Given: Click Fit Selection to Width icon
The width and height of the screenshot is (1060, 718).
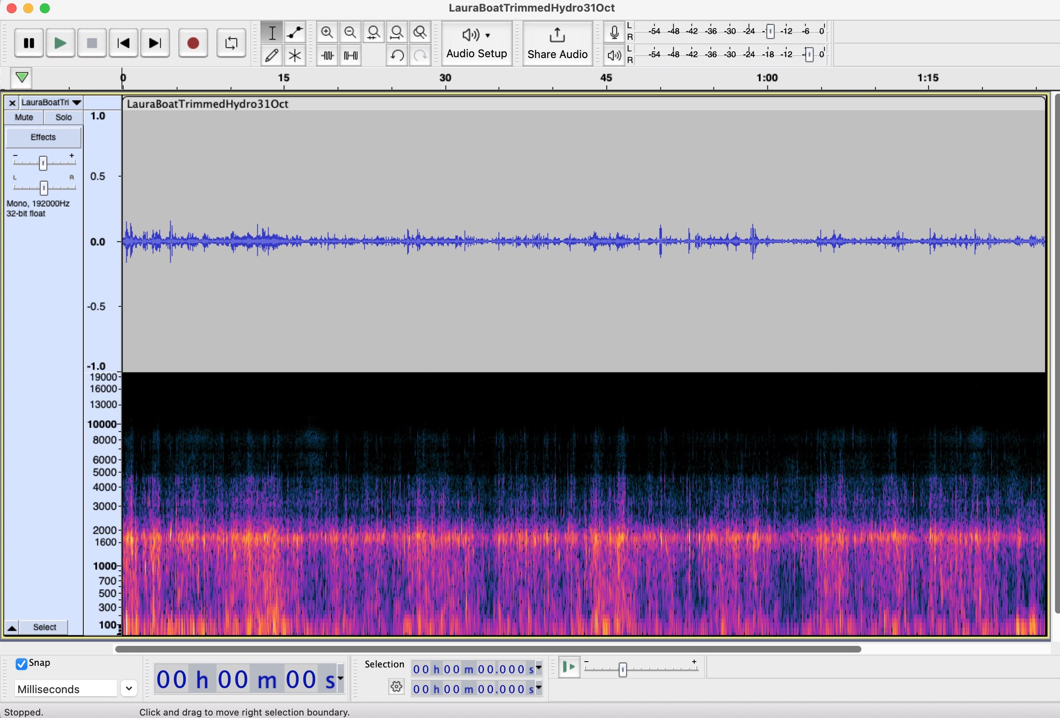Looking at the screenshot, I should pos(374,32).
